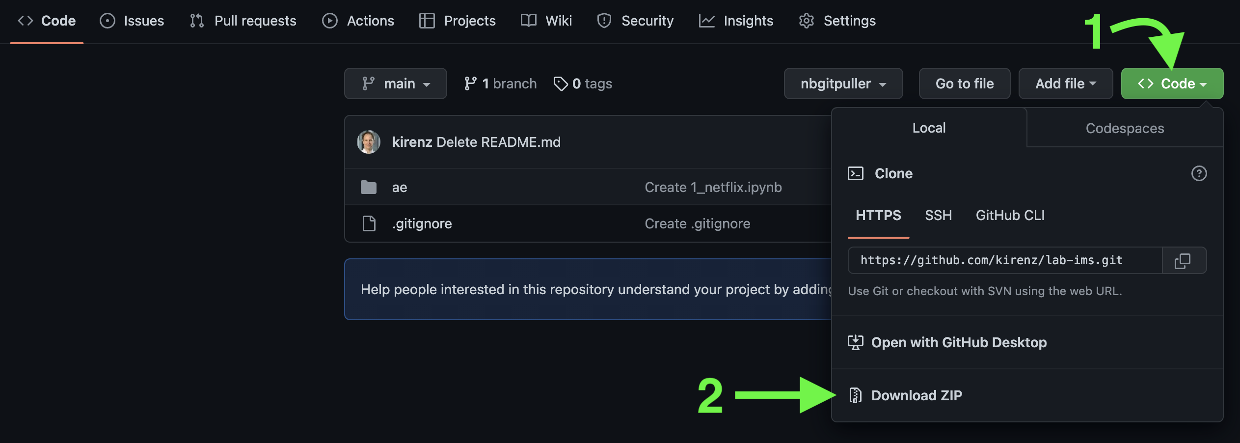
Task: Click the ae folder icon
Action: [369, 187]
